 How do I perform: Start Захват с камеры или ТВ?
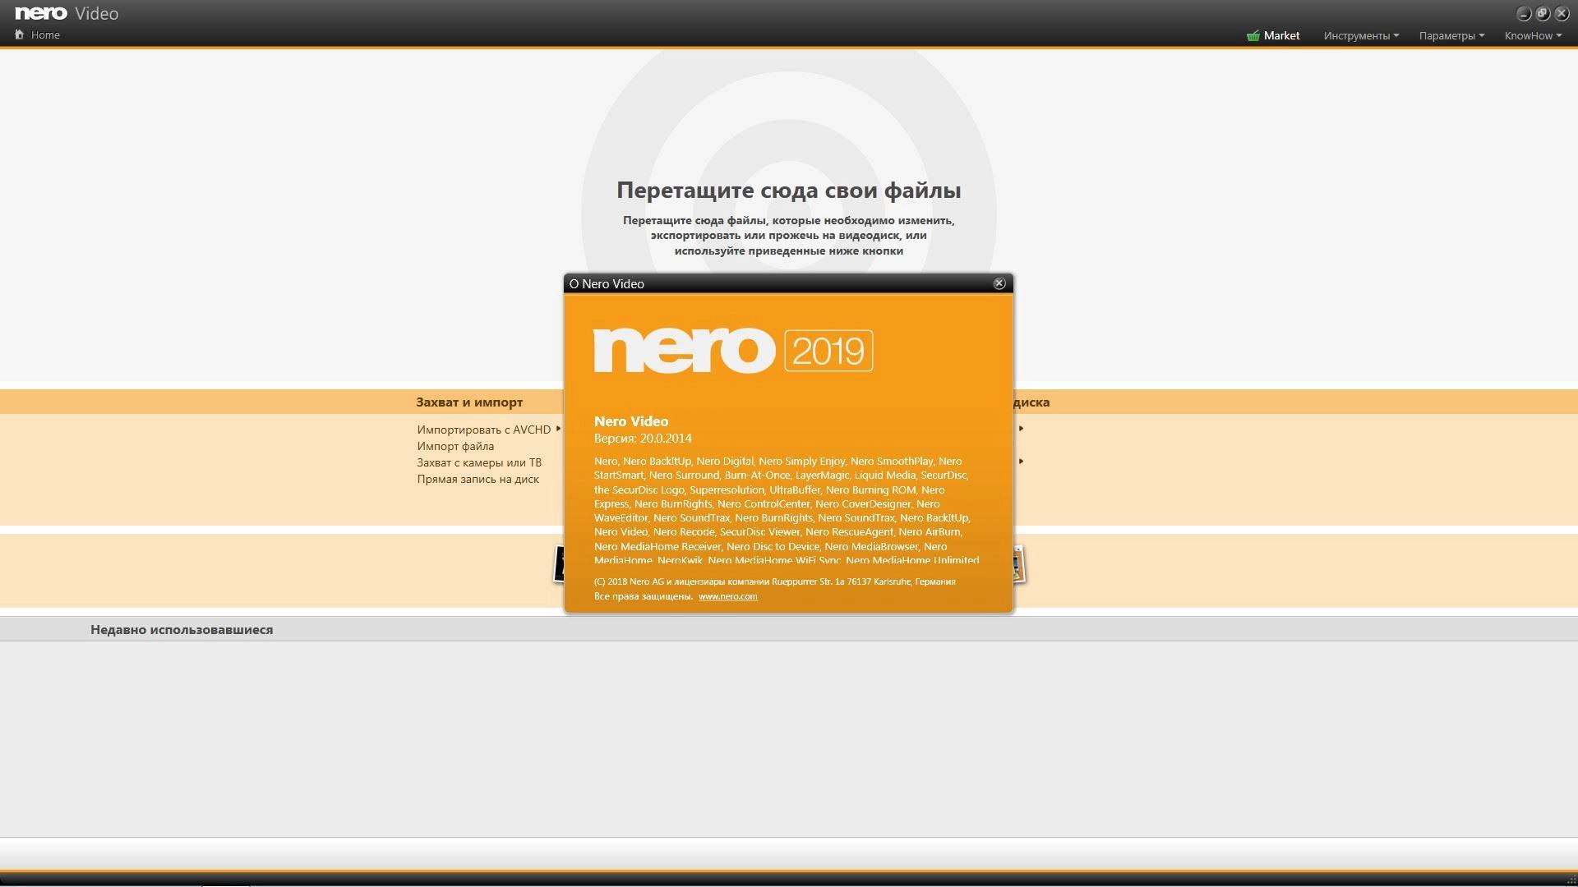479,462
